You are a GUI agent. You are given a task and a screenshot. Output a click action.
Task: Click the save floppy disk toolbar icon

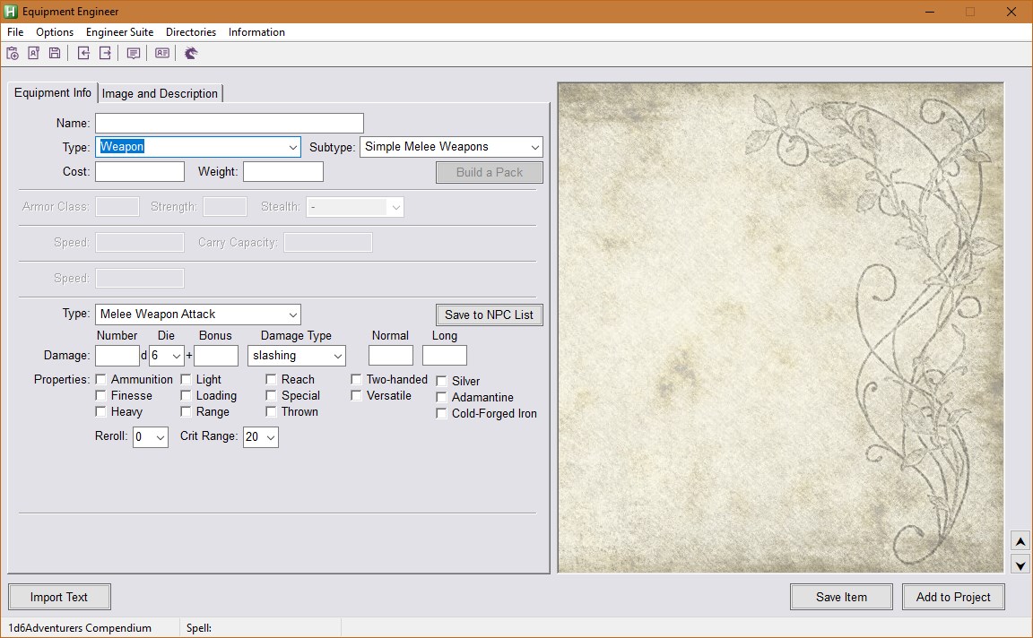click(x=54, y=53)
